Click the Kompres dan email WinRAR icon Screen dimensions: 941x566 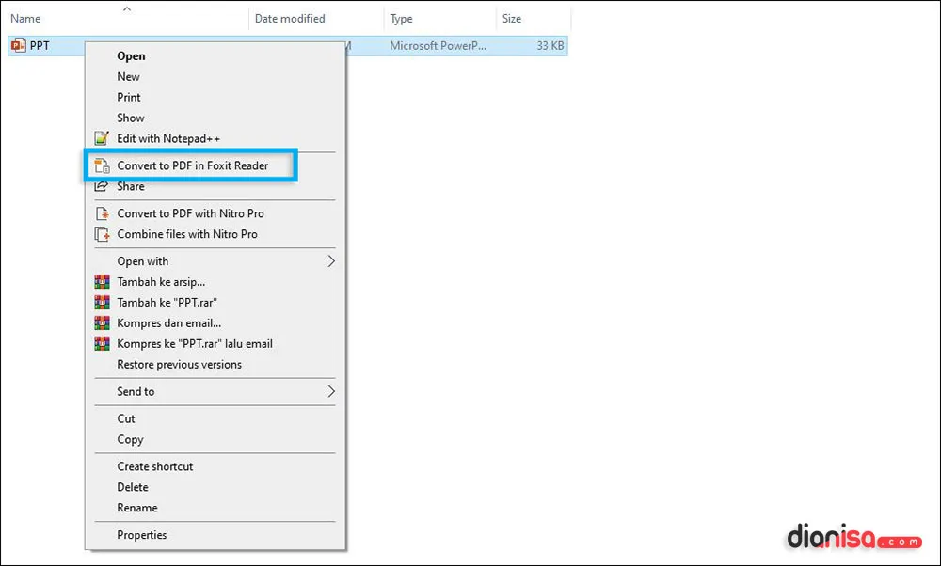click(x=102, y=322)
